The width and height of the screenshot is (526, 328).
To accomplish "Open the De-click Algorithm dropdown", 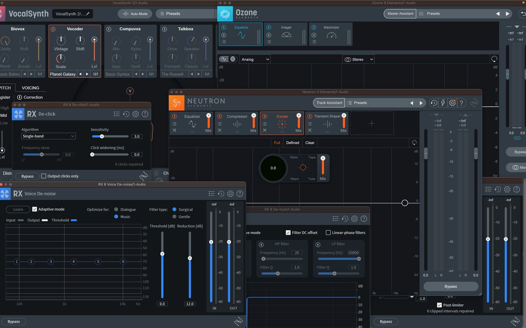I will (x=48, y=136).
